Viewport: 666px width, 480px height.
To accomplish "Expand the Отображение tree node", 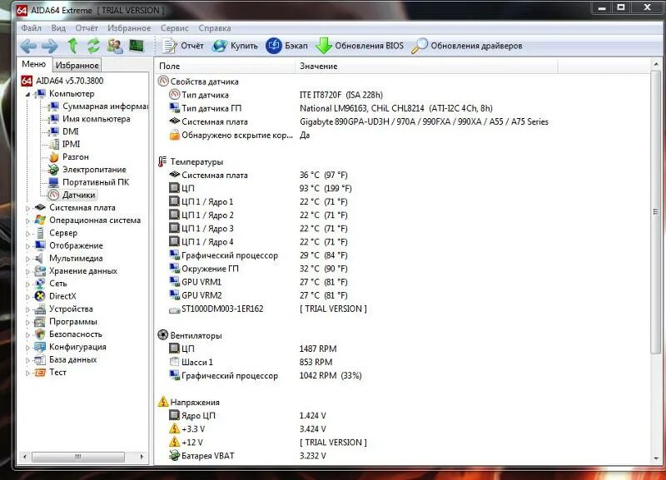I will pyautogui.click(x=28, y=246).
